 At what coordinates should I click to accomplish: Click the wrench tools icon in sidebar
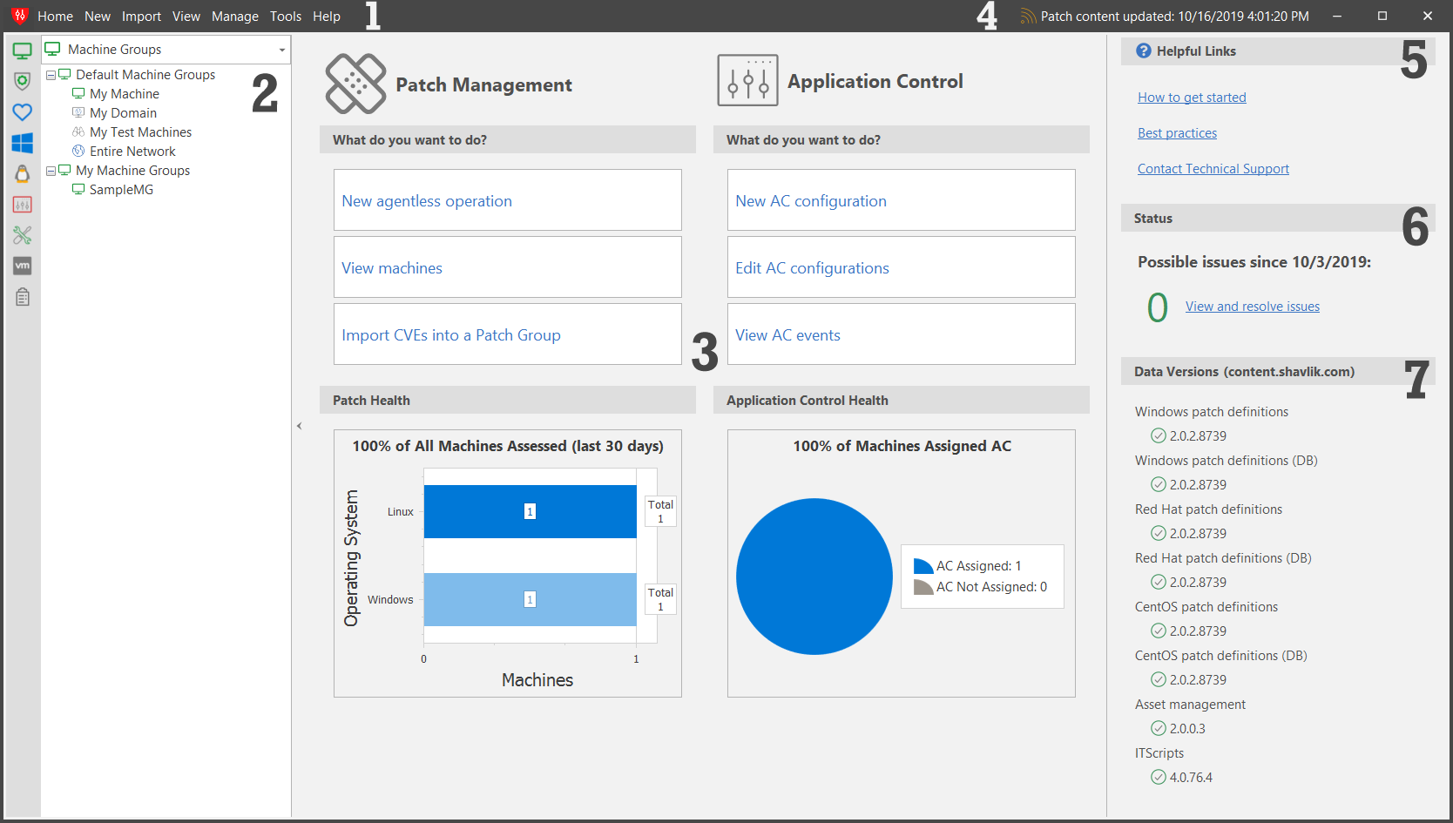tap(23, 235)
